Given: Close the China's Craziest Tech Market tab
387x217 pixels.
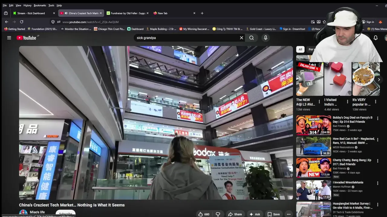Looking at the screenshot, I should (x=101, y=13).
